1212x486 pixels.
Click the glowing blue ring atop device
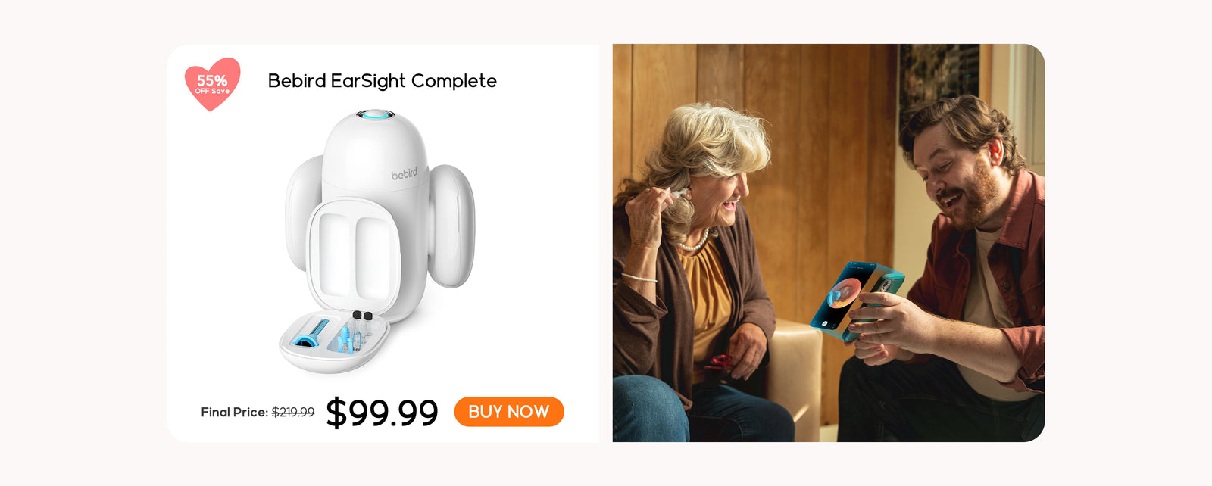[x=375, y=114]
